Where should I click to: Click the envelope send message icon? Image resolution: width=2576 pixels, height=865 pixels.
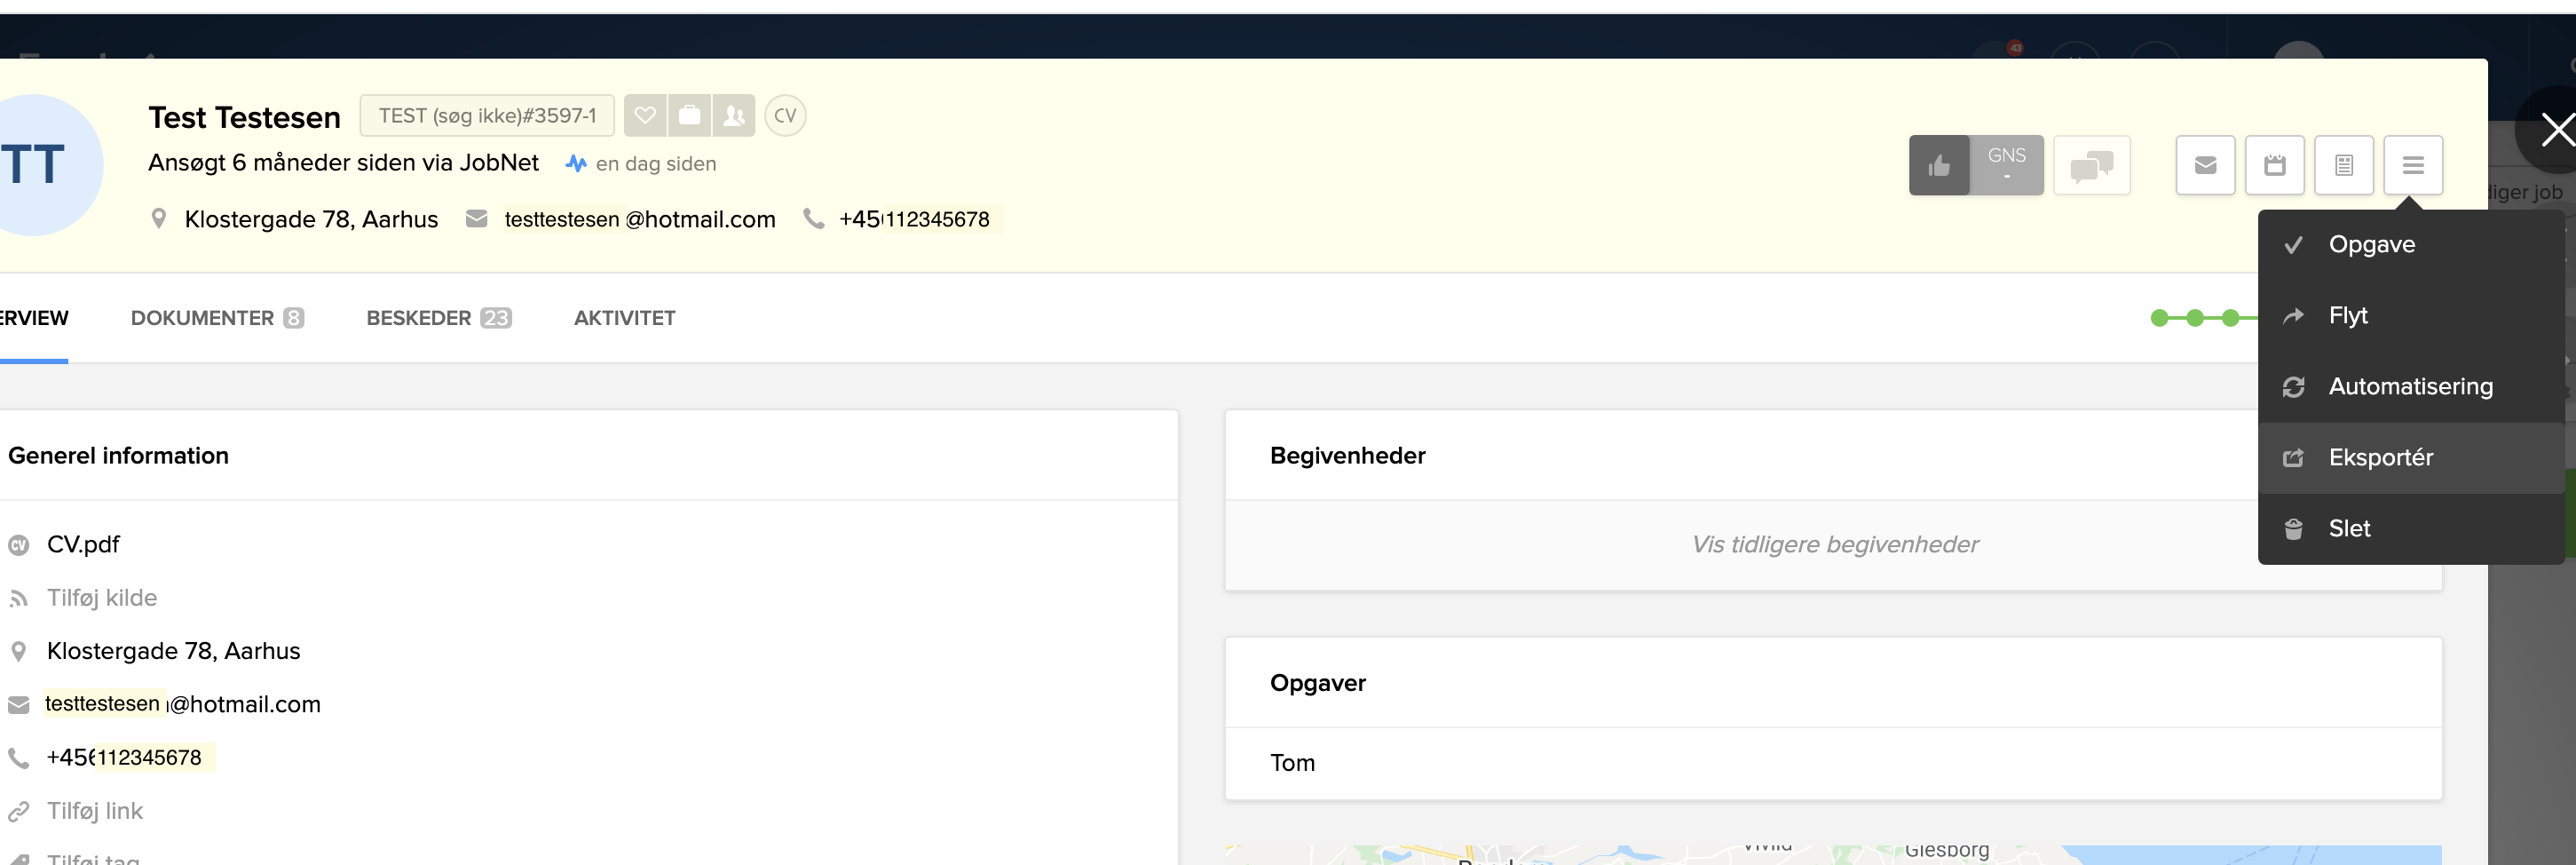coord(2205,165)
